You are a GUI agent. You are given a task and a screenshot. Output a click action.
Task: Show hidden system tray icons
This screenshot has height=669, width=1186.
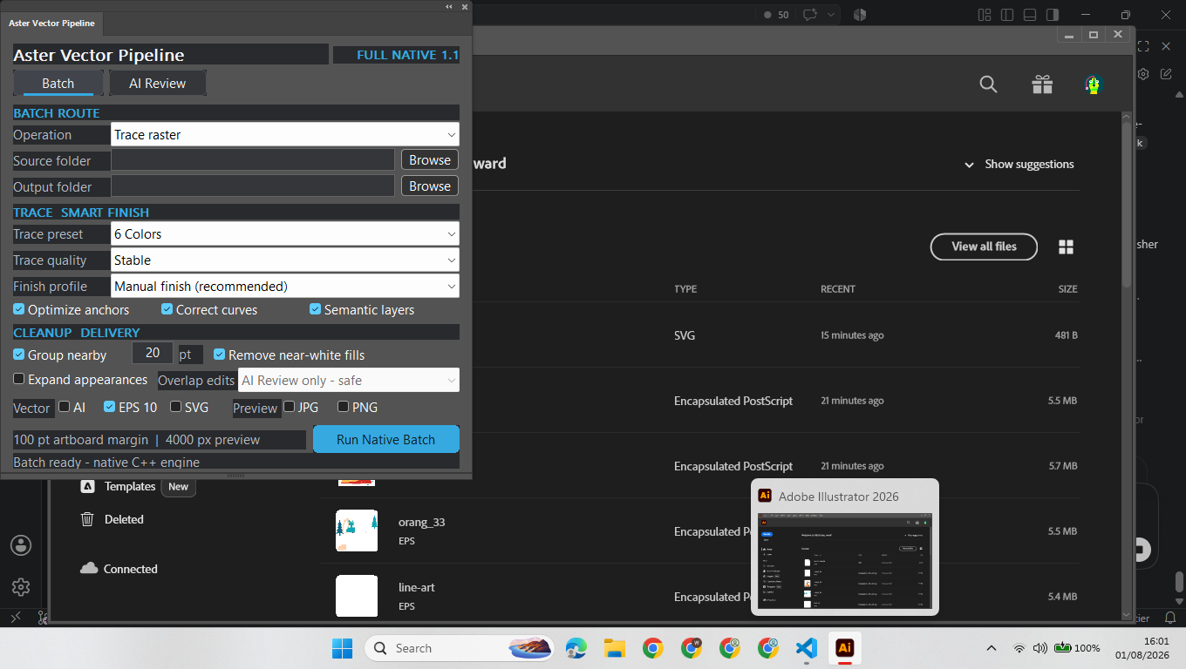coord(992,648)
